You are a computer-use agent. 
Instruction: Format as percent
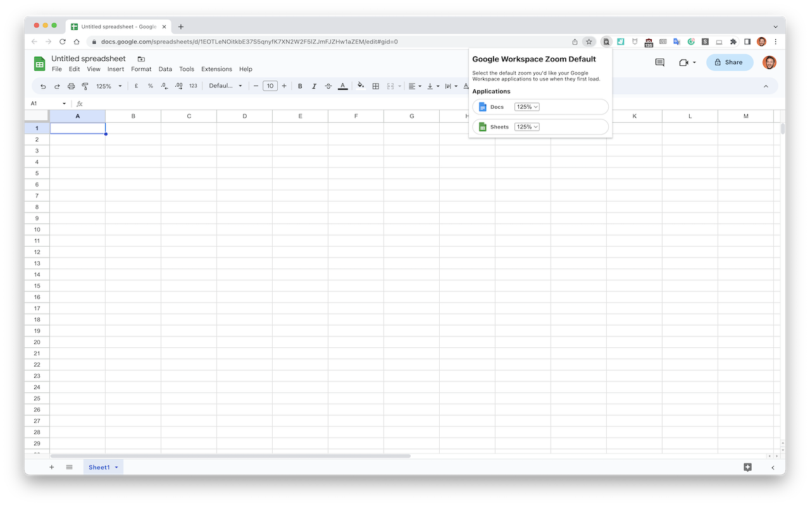pos(151,86)
